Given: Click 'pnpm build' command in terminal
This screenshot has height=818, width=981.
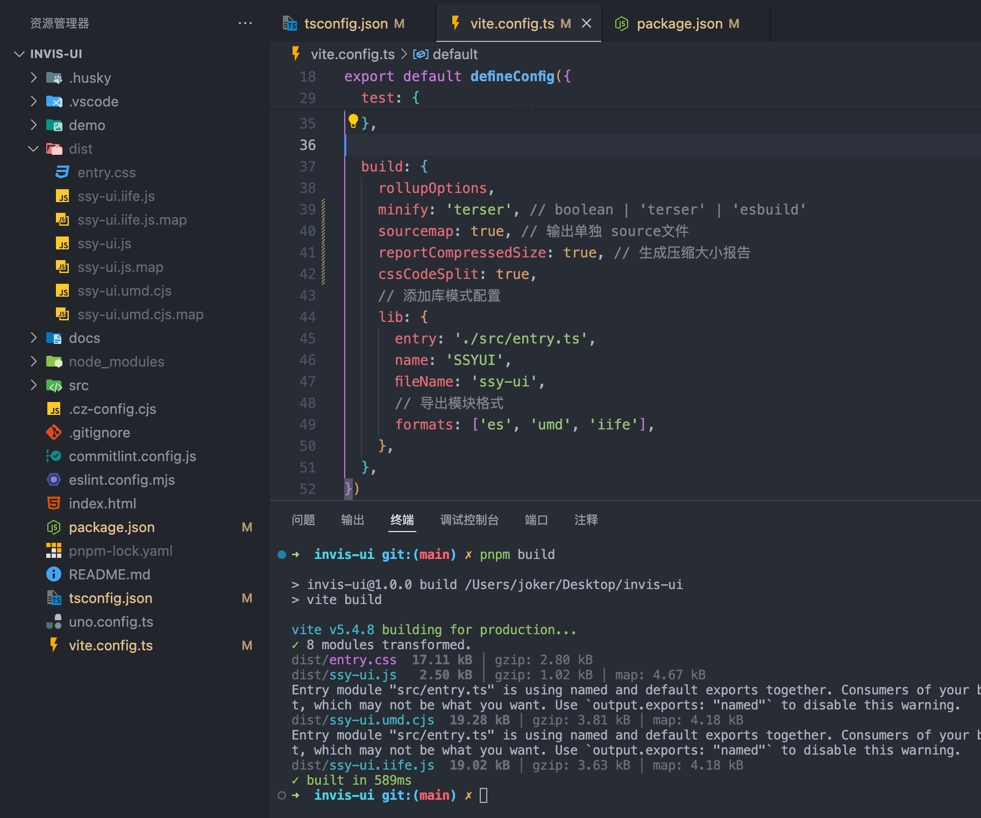Looking at the screenshot, I should [517, 555].
